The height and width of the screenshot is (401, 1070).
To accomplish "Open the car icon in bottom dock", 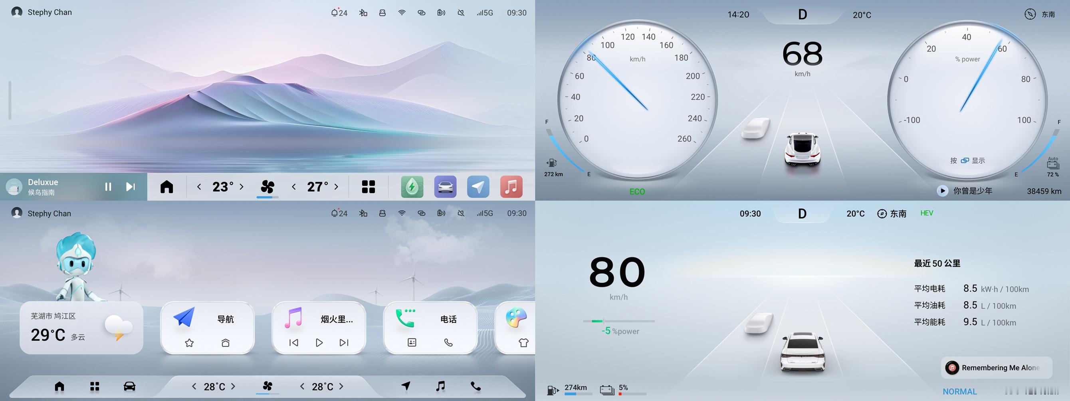I will coord(130,387).
